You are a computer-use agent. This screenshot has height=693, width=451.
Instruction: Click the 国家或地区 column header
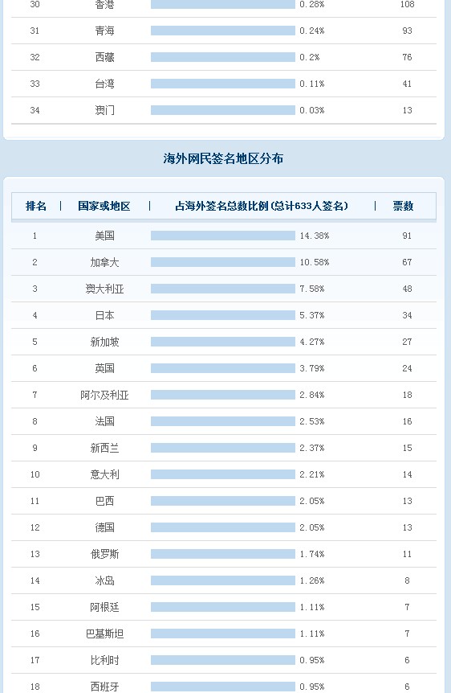[x=104, y=206]
